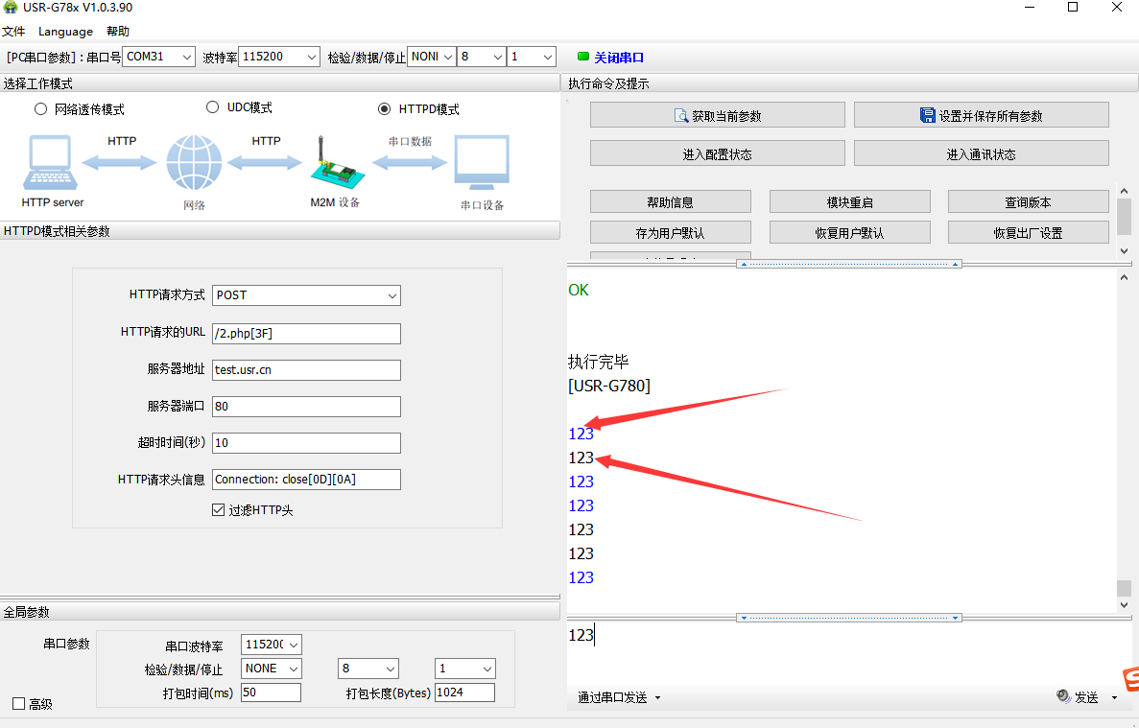Click the green close serial port indicator
Screen dimensions: 1139x728
pos(583,57)
